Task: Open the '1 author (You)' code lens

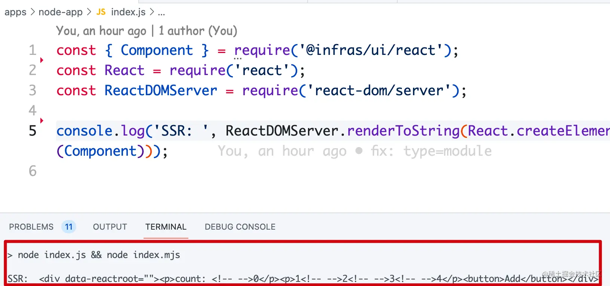Action: pyautogui.click(x=198, y=31)
